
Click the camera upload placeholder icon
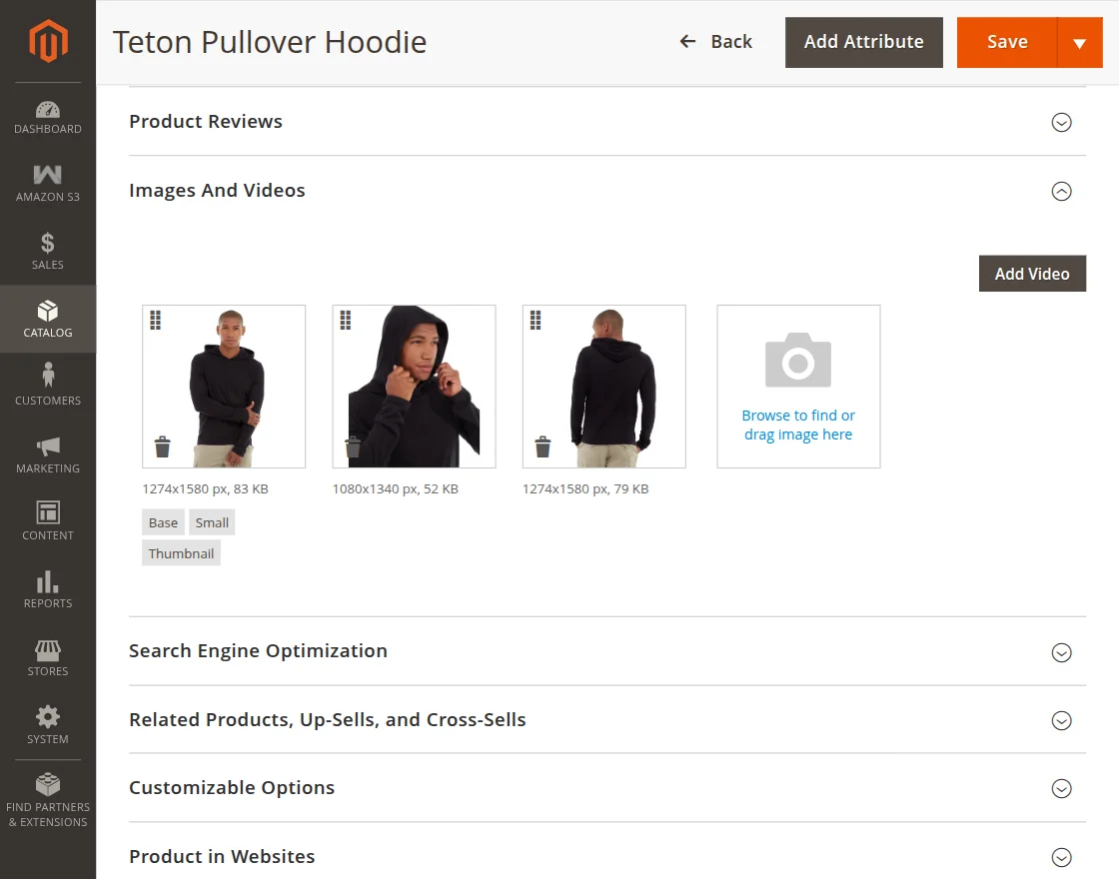[798, 362]
